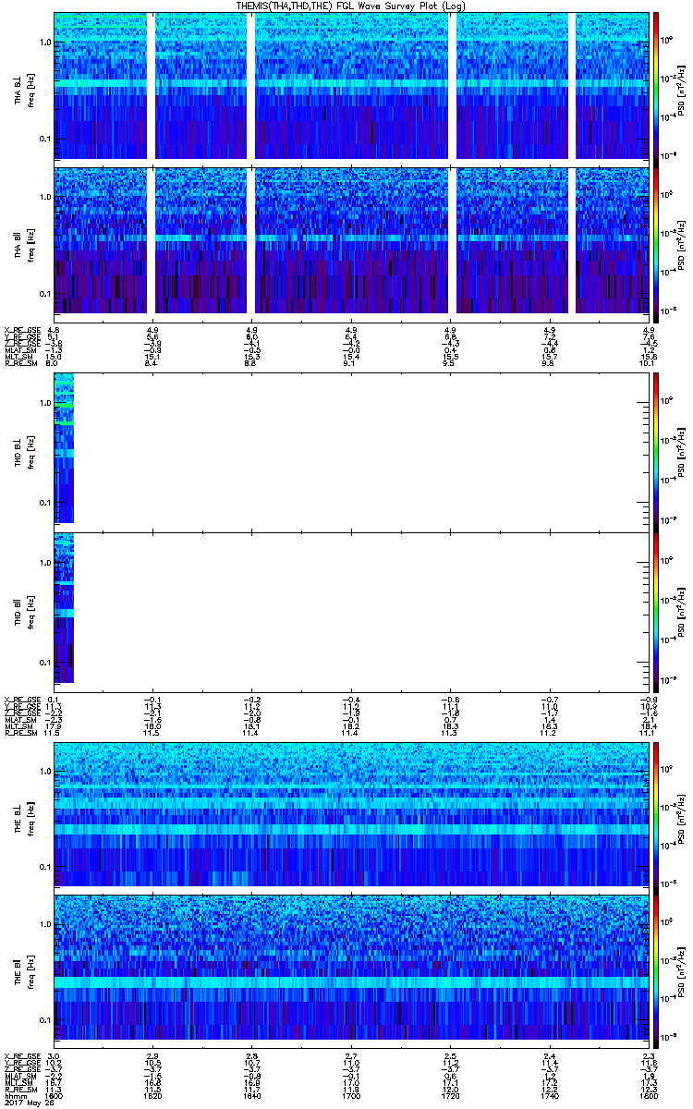The height and width of the screenshot is (1109, 693).
Task: Click the 0.1 tick on THD B-parallel axis
Action: point(44,663)
